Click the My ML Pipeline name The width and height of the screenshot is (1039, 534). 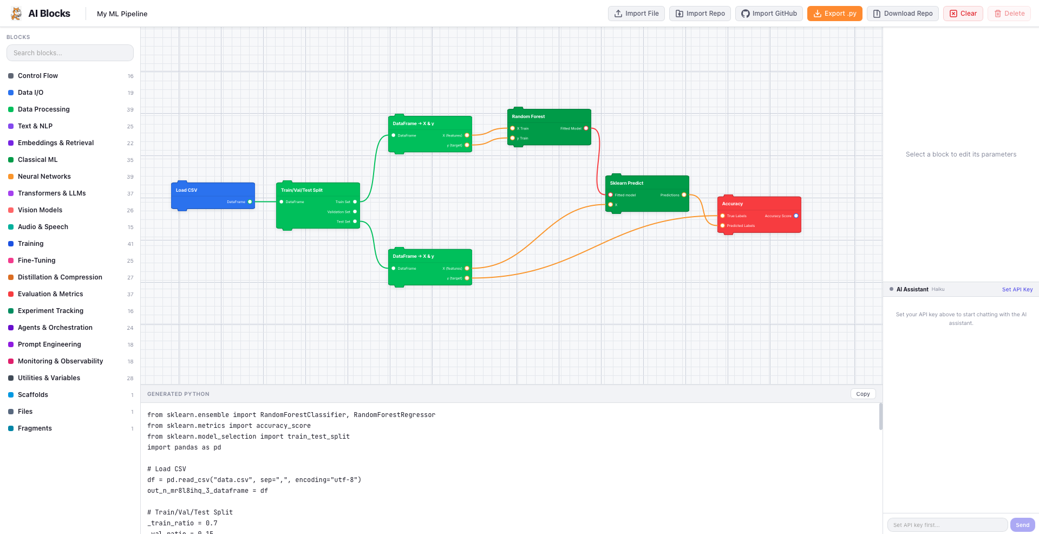click(122, 14)
